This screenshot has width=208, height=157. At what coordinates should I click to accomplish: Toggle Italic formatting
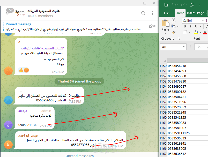190,26
